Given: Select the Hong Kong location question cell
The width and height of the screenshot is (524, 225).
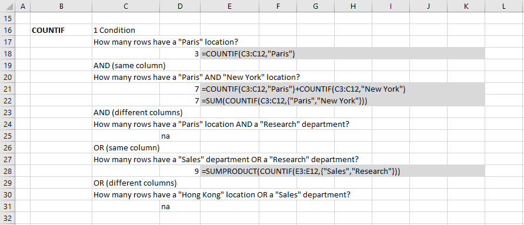Looking at the screenshot, I should tap(222, 194).
